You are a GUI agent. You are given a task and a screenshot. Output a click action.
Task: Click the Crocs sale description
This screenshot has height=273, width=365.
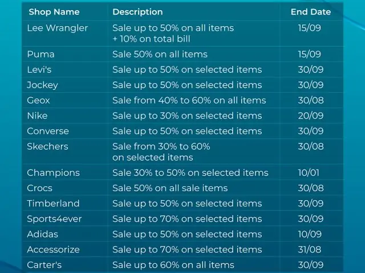point(170,188)
